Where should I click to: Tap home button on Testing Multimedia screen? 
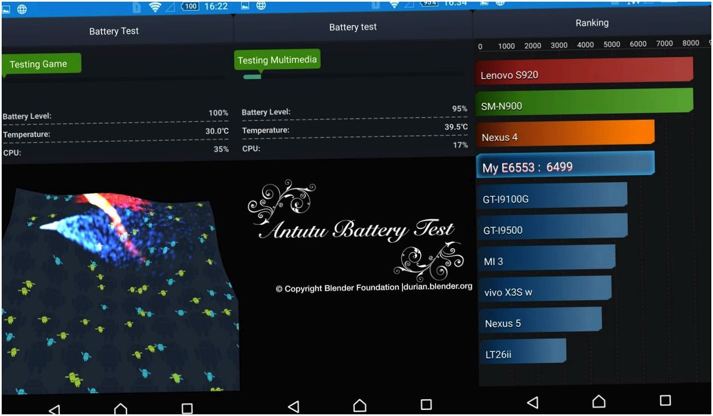coord(360,405)
